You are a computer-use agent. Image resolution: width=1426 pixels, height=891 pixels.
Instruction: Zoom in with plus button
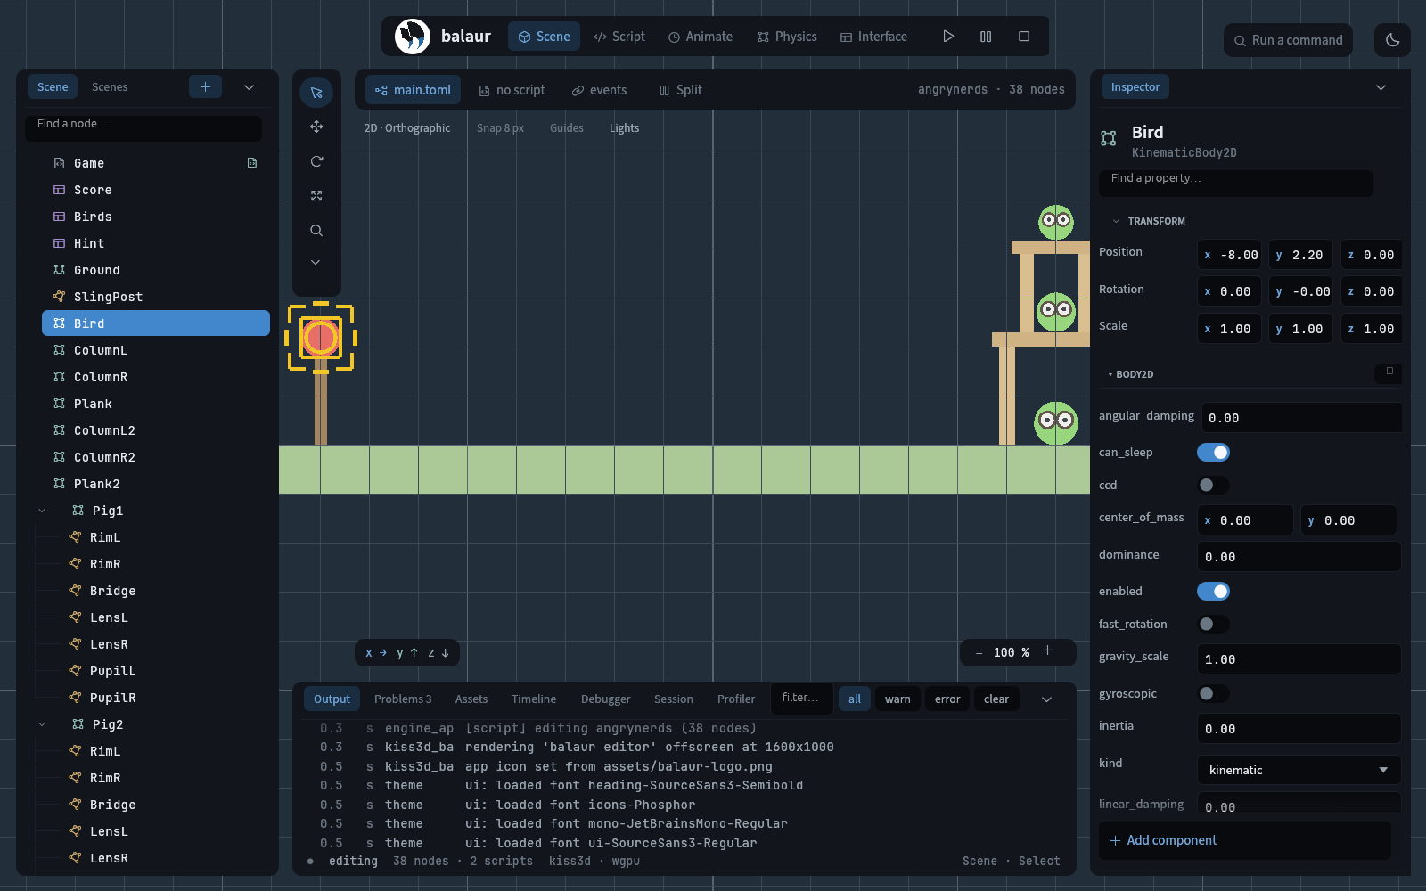1047,651
